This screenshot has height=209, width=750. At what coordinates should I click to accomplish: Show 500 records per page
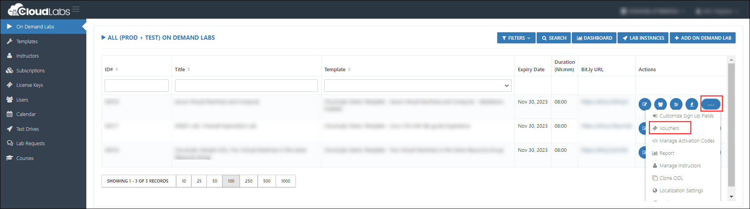click(267, 181)
